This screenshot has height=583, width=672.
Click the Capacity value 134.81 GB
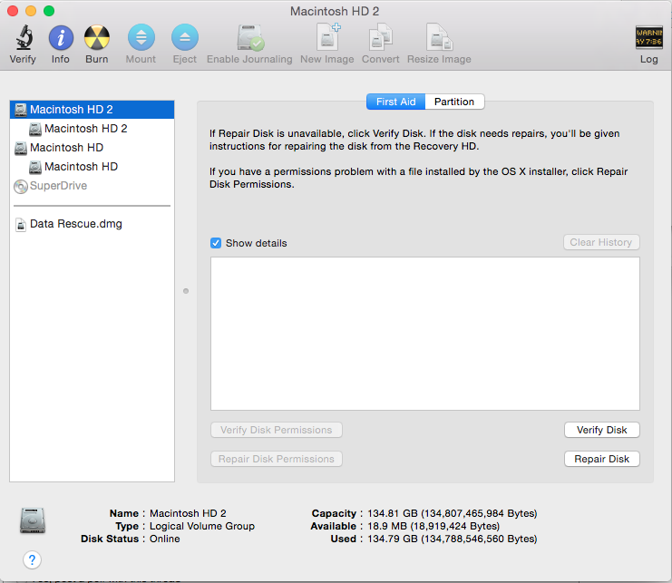pos(453,513)
